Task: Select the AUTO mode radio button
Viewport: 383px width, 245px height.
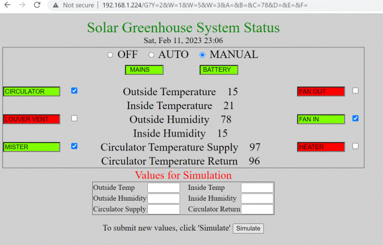Action: click(151, 55)
